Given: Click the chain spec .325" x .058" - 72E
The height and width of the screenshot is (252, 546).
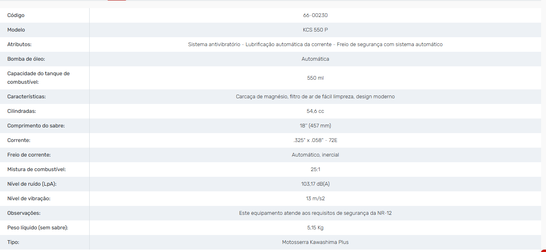Looking at the screenshot, I should click(315, 140).
